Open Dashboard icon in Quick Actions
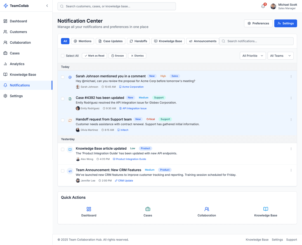302x245 pixels. click(x=89, y=209)
